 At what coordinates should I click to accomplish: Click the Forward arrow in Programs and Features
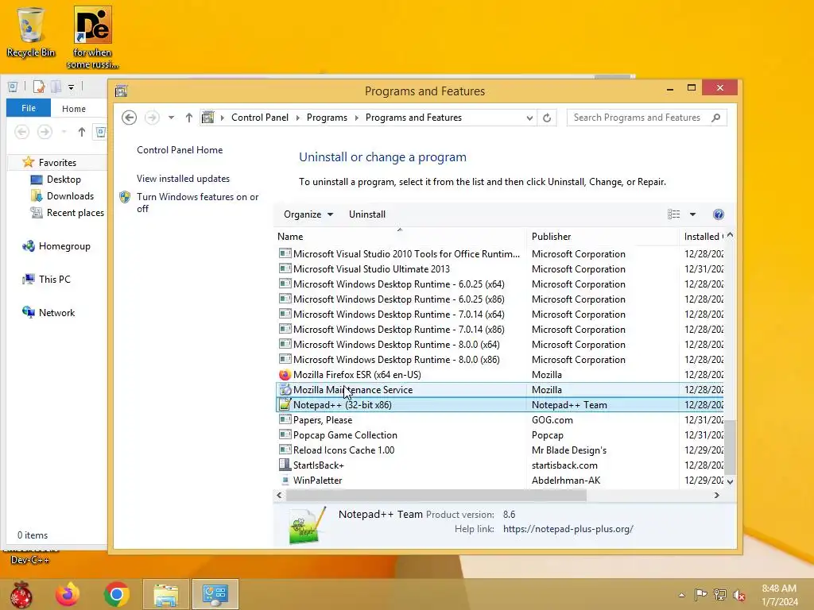152,118
